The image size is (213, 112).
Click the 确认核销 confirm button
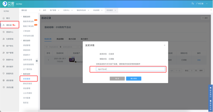[x=133, y=78]
